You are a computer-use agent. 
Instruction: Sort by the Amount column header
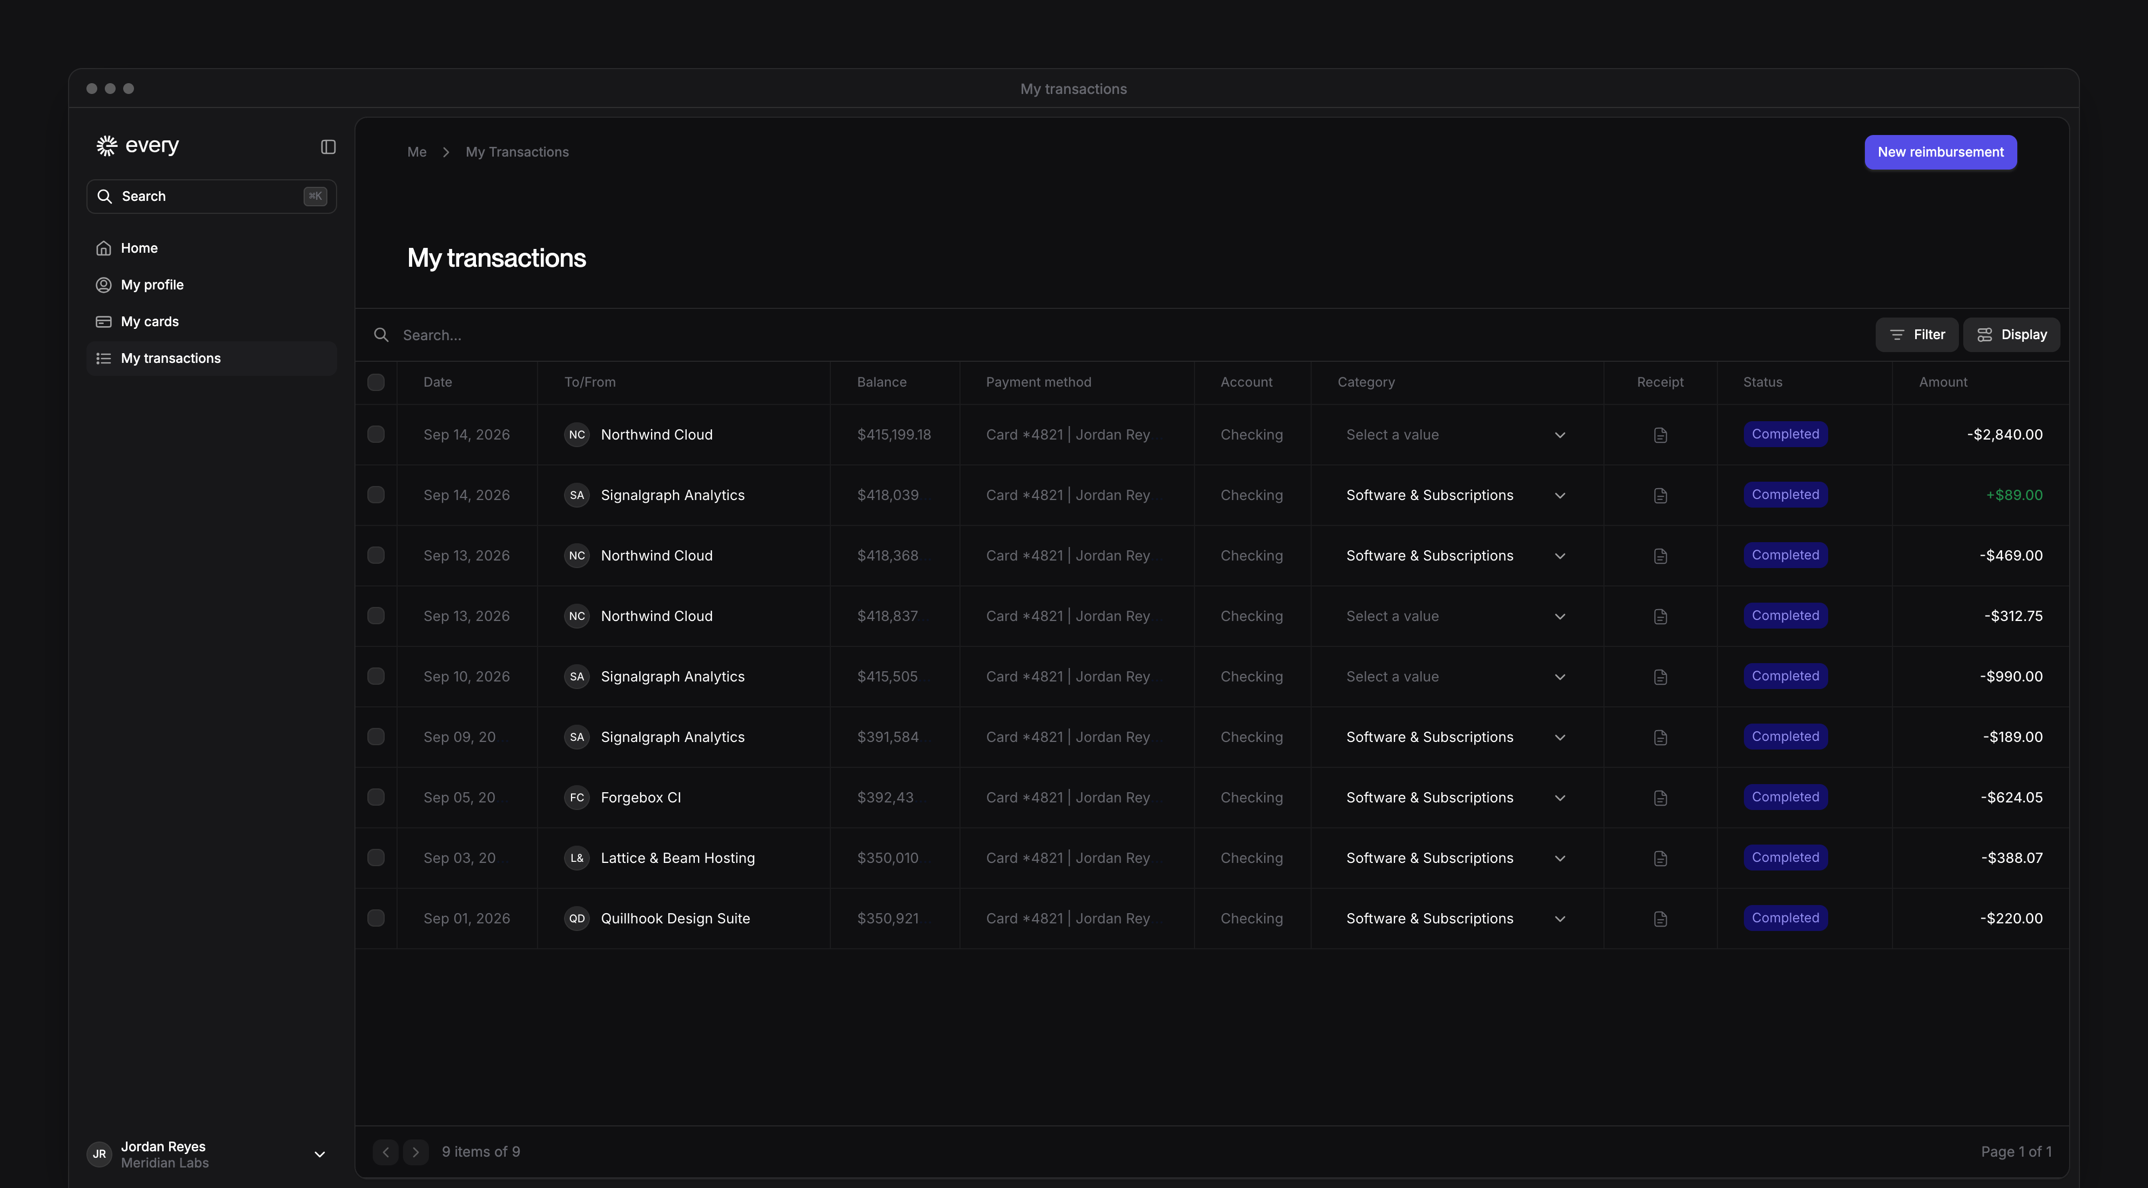coord(1943,382)
